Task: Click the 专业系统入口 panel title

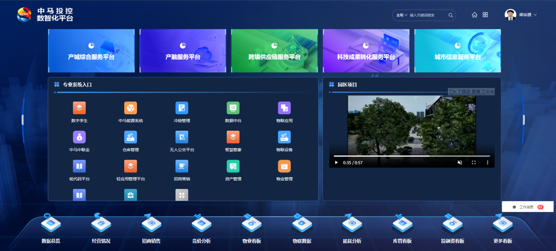Action: (77, 85)
